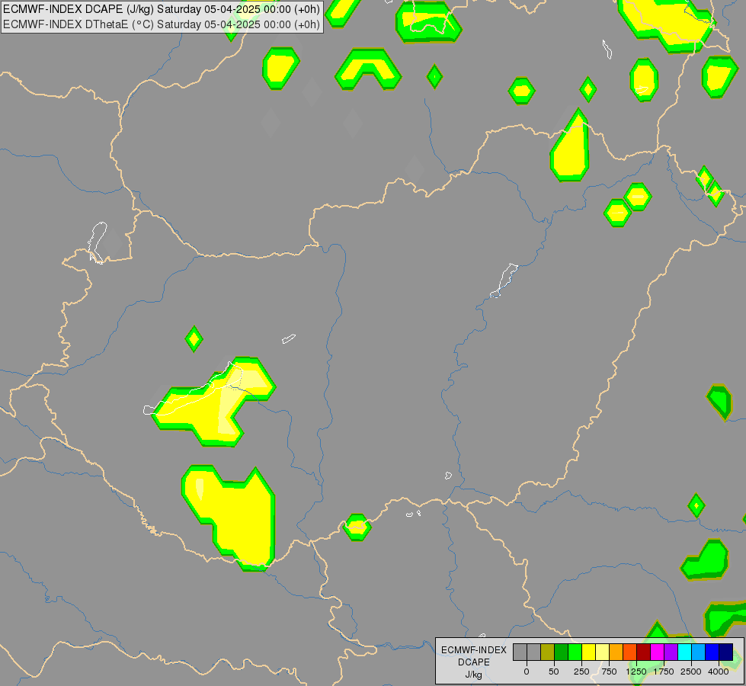Click the legend value 1750
The height and width of the screenshot is (686, 746).
pos(664,672)
